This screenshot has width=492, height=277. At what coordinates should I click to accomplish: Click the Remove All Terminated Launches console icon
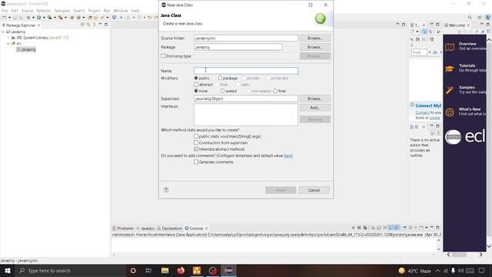point(365,228)
